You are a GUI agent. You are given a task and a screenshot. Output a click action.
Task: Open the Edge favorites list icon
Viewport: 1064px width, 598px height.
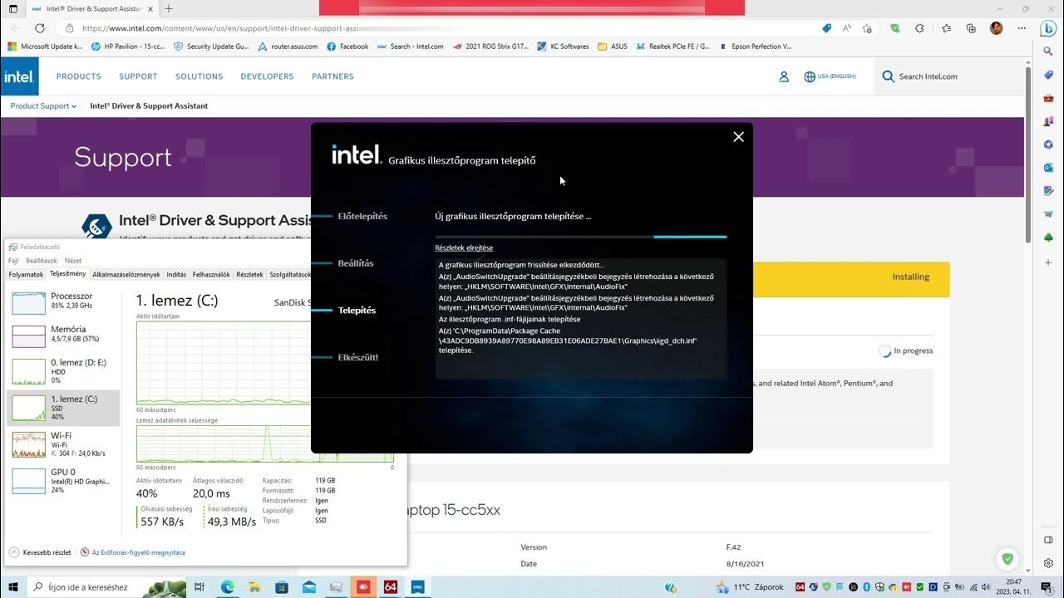[x=946, y=27]
